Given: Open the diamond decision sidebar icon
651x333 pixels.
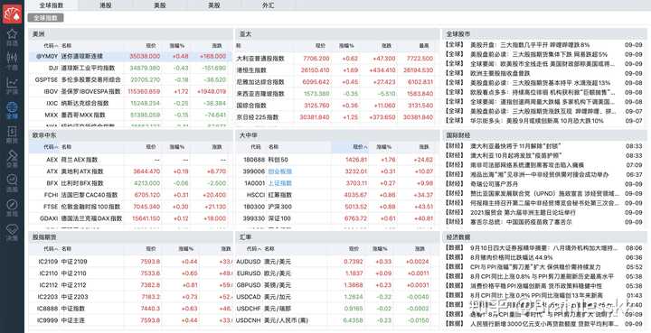Looking at the screenshot, I should (12, 232).
